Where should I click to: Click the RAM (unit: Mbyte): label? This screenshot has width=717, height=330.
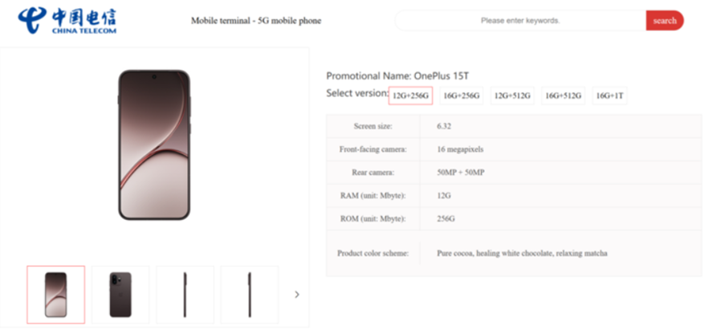(x=373, y=196)
